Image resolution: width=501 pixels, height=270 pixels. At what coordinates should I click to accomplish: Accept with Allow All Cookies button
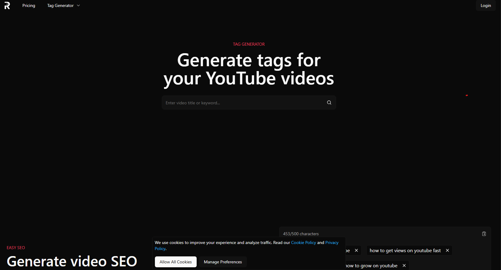176,262
